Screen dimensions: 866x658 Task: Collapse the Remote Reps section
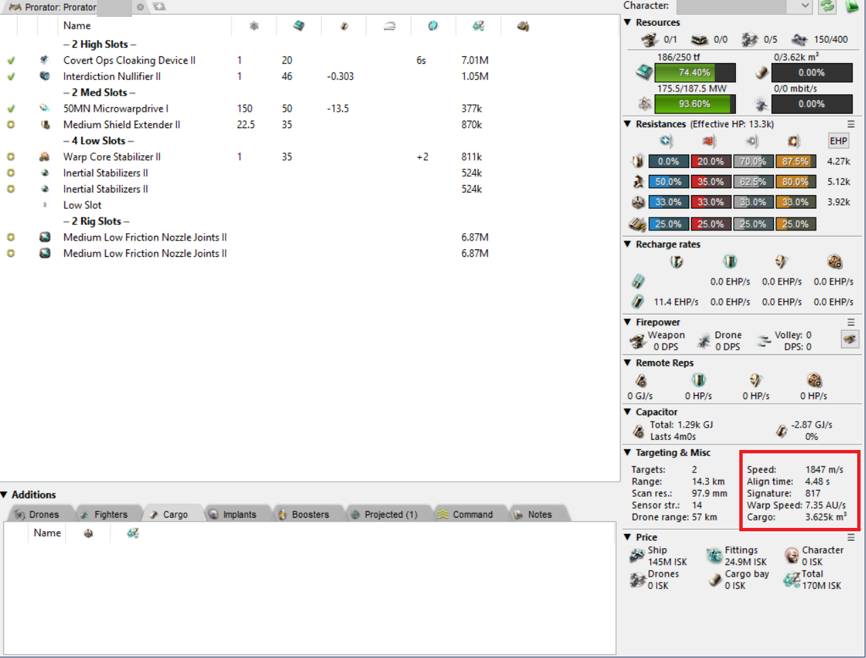click(x=627, y=363)
